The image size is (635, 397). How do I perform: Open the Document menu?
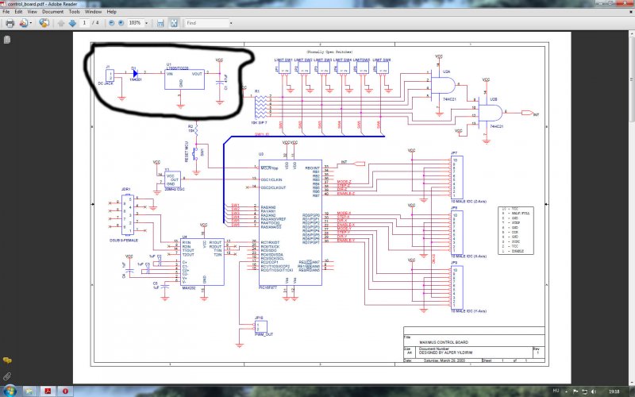tap(52, 12)
